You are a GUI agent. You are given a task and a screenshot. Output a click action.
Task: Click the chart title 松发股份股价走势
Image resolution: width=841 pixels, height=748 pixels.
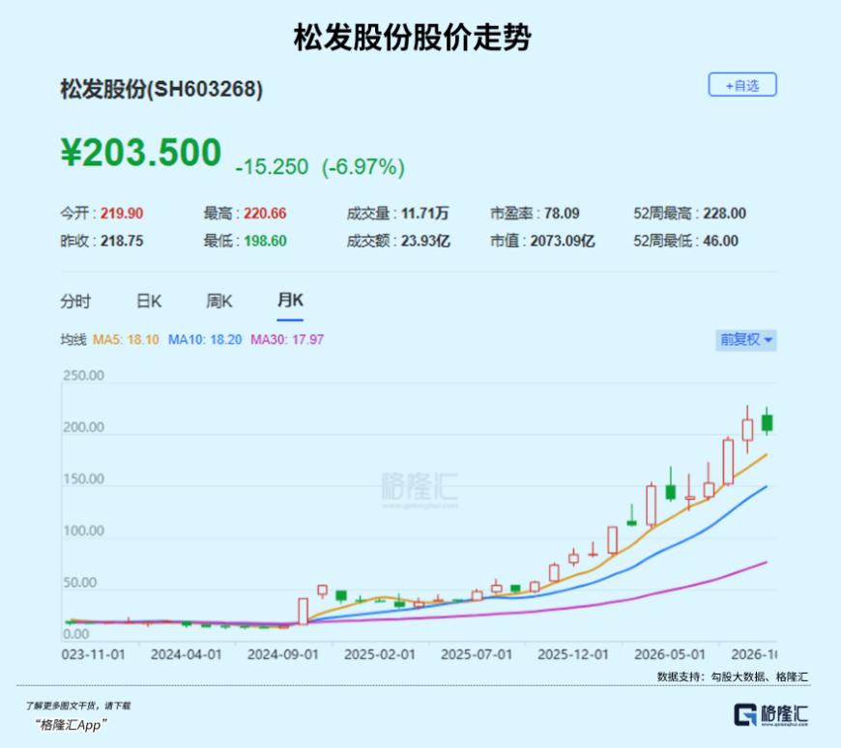coord(412,38)
